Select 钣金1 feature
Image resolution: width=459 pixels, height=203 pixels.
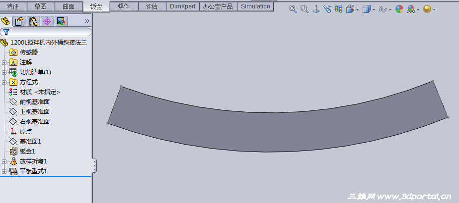coord(27,152)
